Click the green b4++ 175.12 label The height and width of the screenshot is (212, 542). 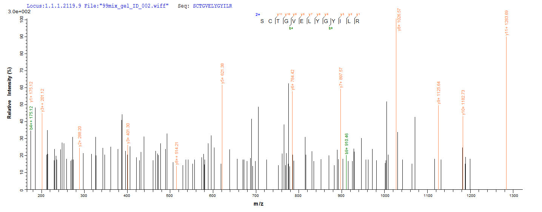coord(31,118)
